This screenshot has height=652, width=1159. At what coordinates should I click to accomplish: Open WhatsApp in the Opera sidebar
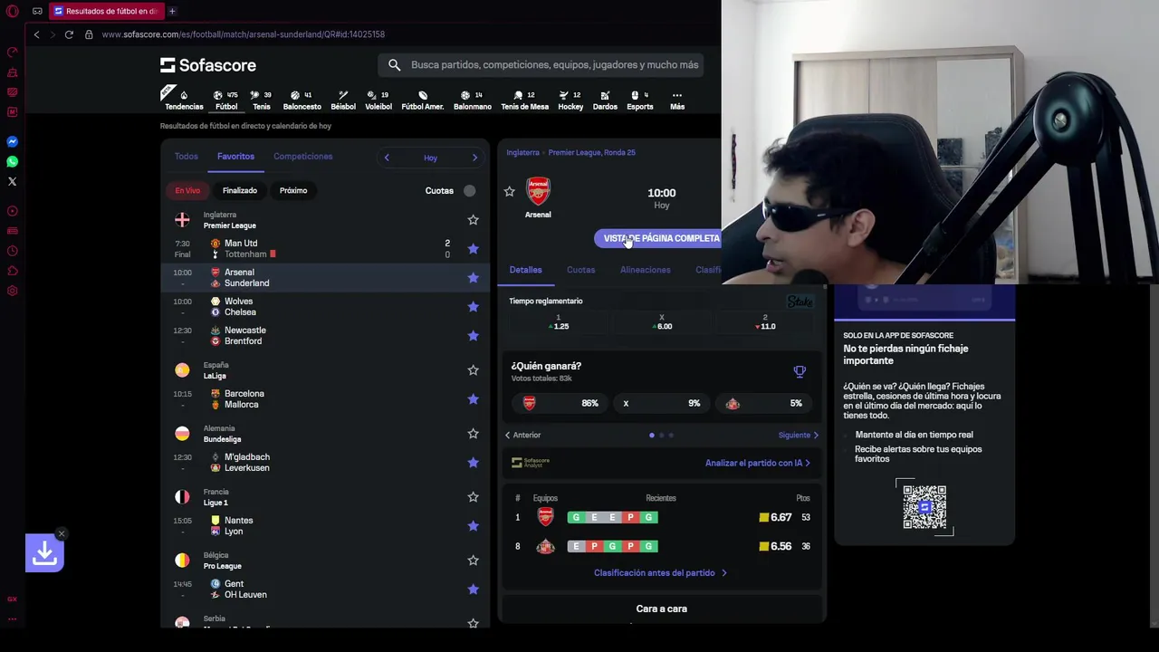12,161
